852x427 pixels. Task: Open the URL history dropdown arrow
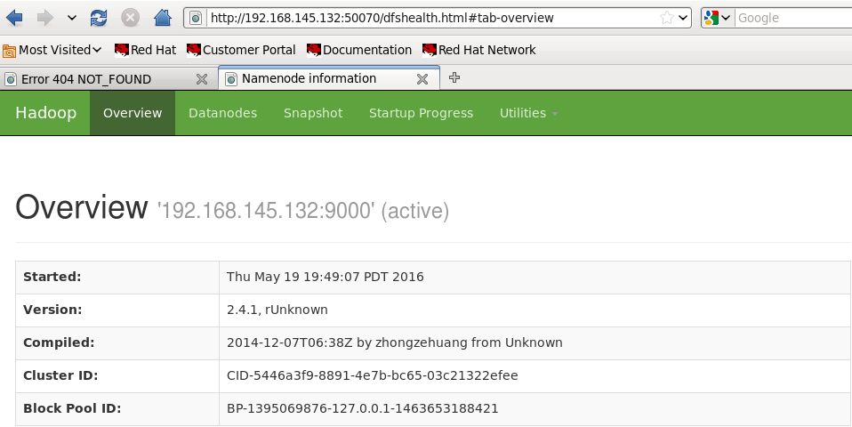pyautogui.click(x=684, y=18)
